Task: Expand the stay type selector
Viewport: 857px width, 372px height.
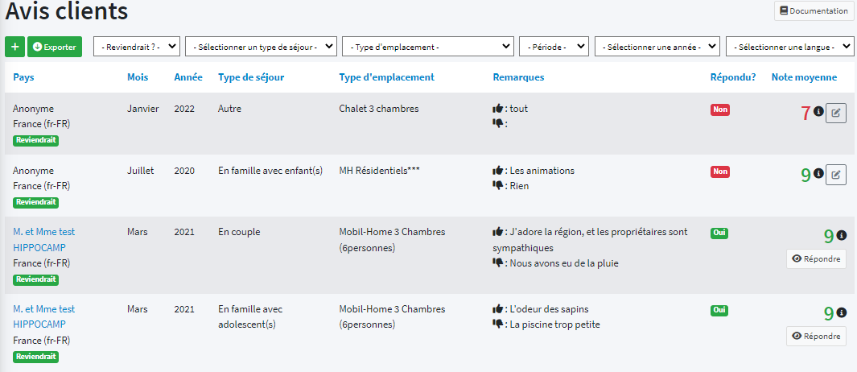Action: [x=262, y=47]
